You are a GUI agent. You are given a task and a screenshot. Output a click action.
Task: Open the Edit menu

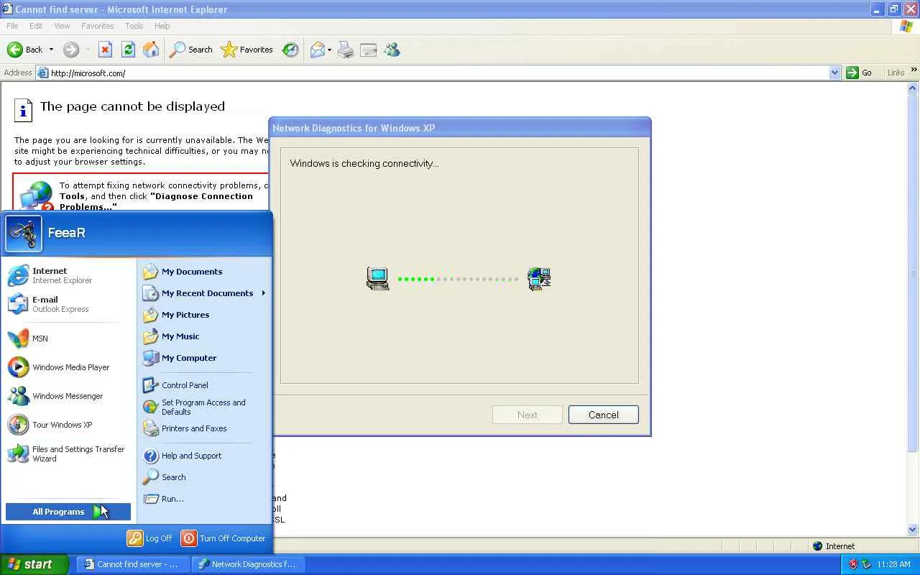tap(36, 26)
